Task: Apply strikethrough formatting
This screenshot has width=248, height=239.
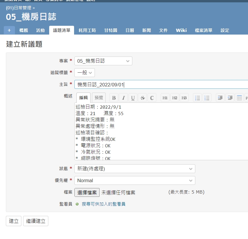Action: pyautogui.click(x=142, y=98)
